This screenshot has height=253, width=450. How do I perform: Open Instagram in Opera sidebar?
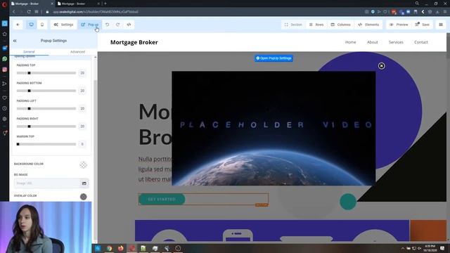5,70
